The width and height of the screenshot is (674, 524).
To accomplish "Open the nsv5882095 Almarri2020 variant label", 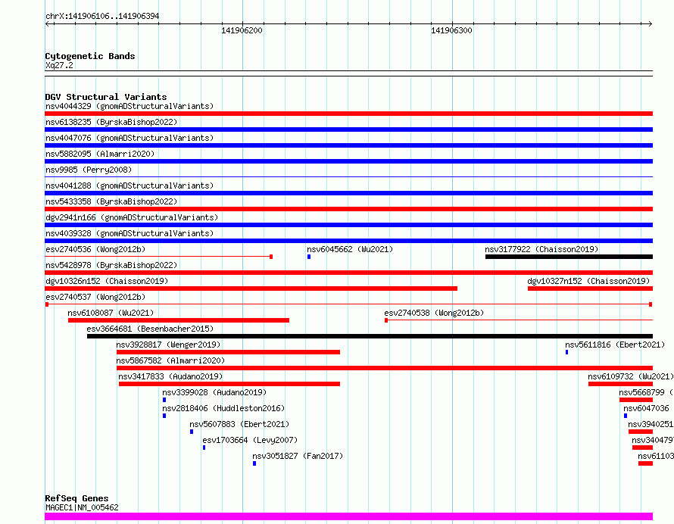I will tap(100, 154).
